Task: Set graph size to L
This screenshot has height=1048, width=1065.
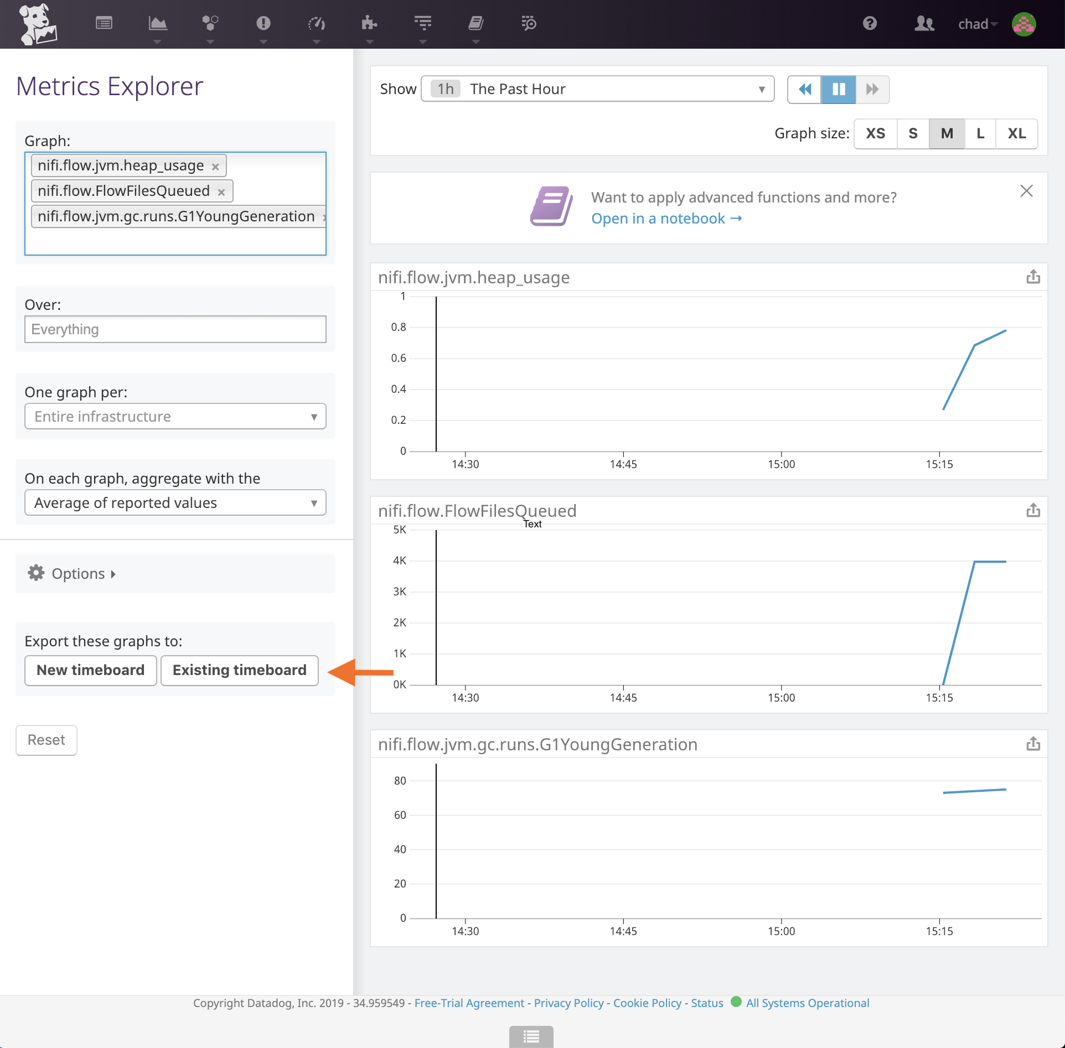Action: click(x=980, y=133)
